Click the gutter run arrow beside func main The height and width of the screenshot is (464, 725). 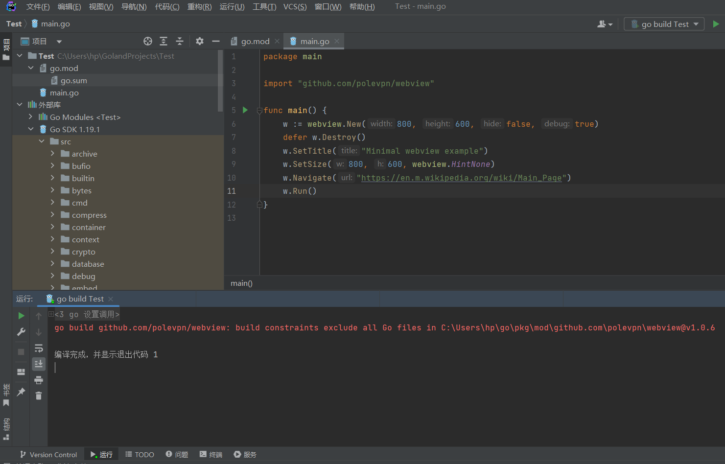245,110
